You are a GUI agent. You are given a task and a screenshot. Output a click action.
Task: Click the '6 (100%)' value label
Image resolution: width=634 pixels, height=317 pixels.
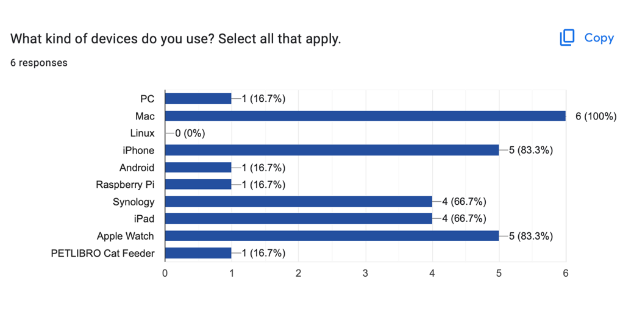[x=596, y=116]
